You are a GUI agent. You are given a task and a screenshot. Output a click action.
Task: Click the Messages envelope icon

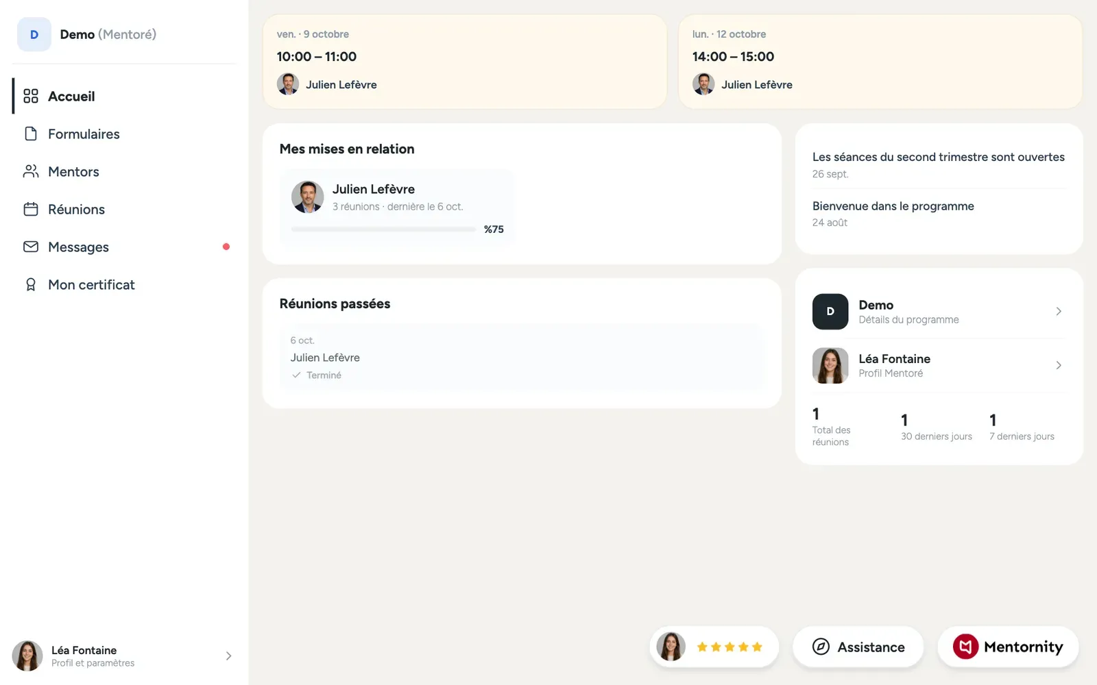(31, 247)
